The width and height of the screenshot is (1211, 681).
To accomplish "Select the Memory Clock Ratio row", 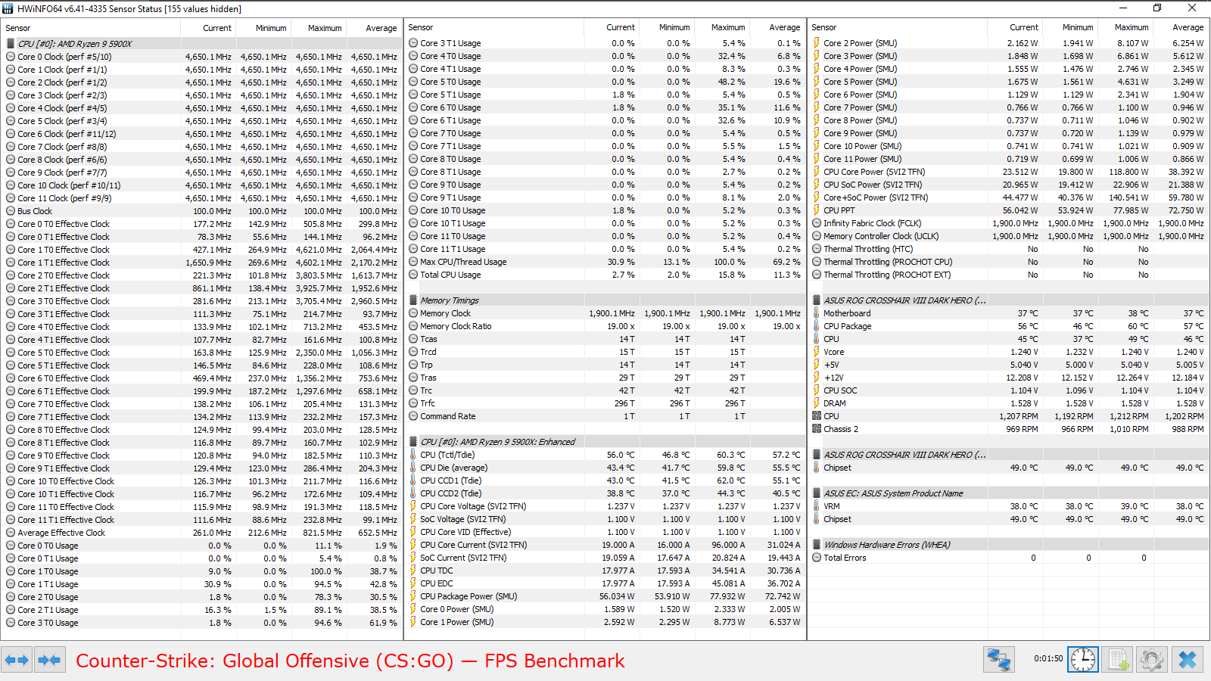I will click(605, 326).
